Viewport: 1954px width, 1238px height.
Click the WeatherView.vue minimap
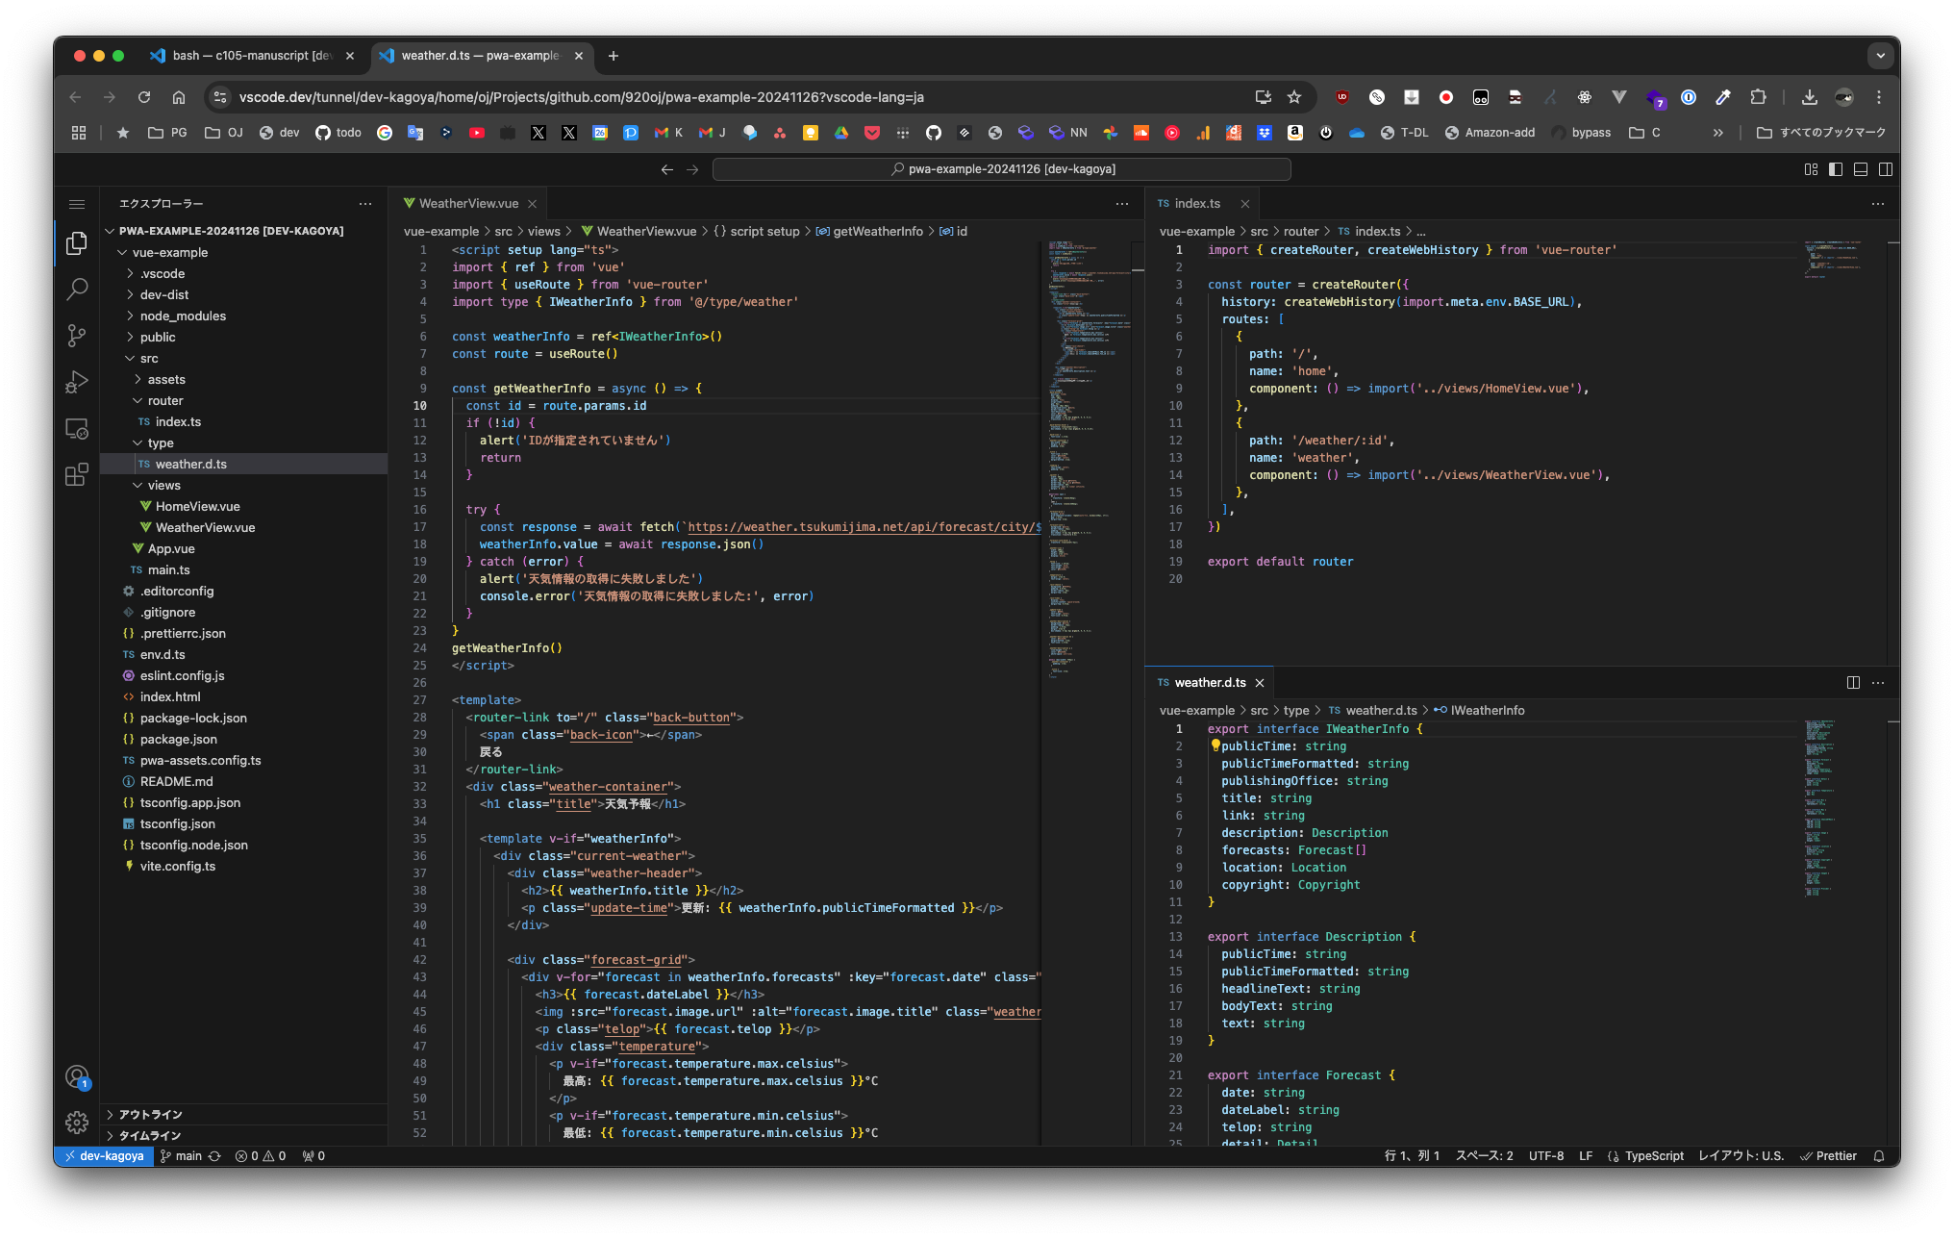pos(1091,462)
